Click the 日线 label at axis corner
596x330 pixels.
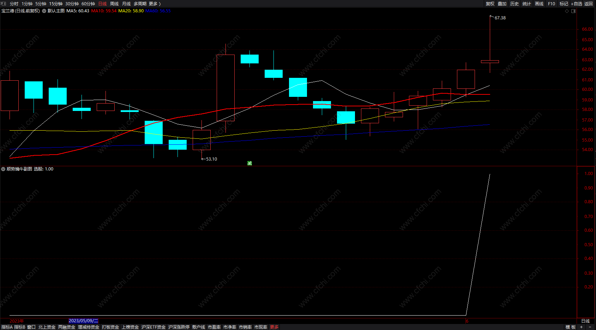[x=585, y=321]
